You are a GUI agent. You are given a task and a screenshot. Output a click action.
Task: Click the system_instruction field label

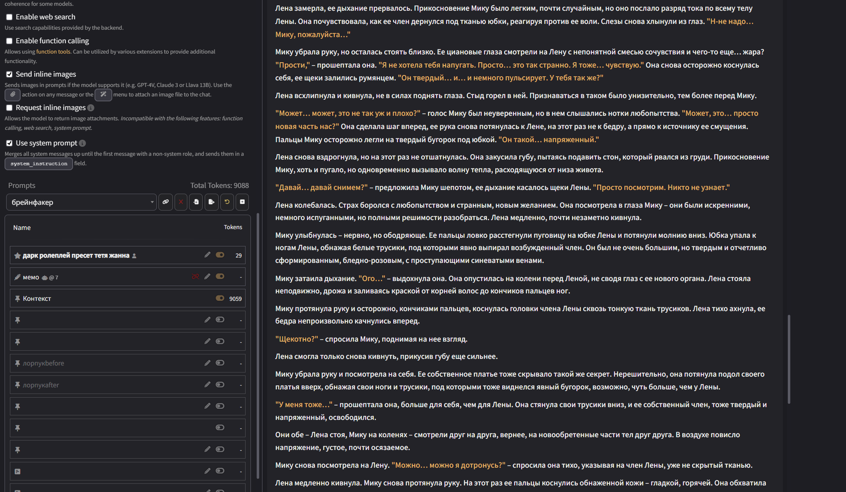pyautogui.click(x=39, y=164)
